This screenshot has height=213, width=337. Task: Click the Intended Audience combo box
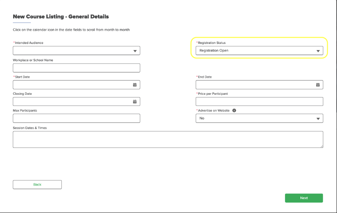coord(71,51)
